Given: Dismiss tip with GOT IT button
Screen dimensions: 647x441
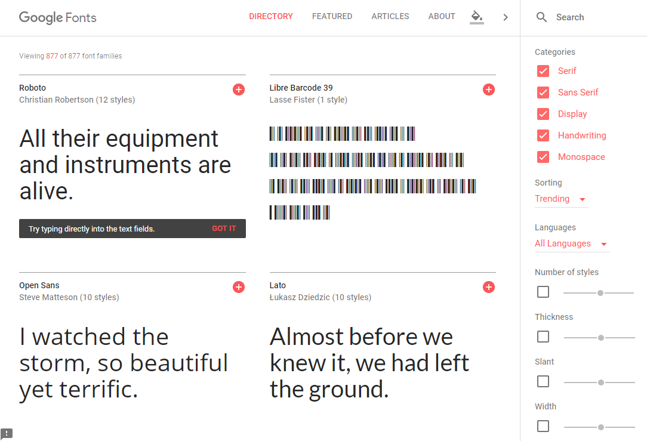Looking at the screenshot, I should pos(224,229).
